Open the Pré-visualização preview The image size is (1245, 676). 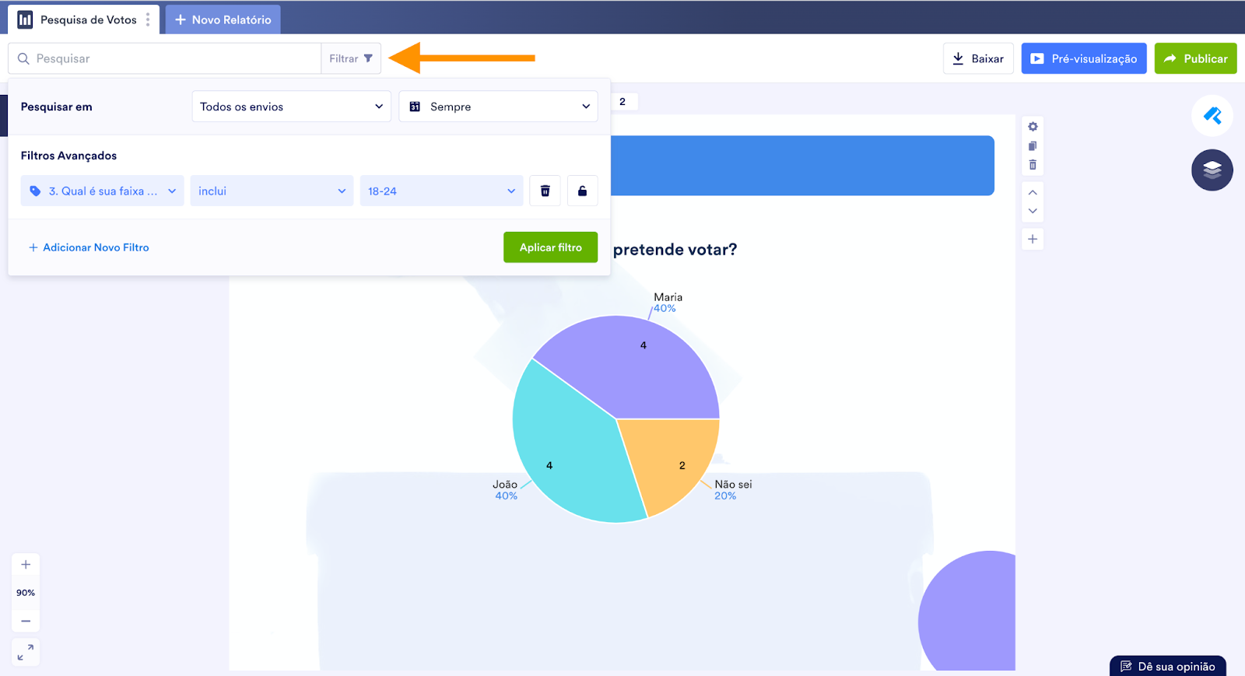[1084, 58]
